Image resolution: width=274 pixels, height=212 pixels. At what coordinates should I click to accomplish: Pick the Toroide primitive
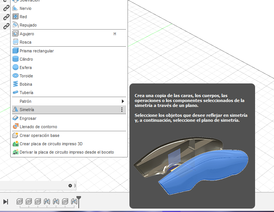(x=69, y=76)
